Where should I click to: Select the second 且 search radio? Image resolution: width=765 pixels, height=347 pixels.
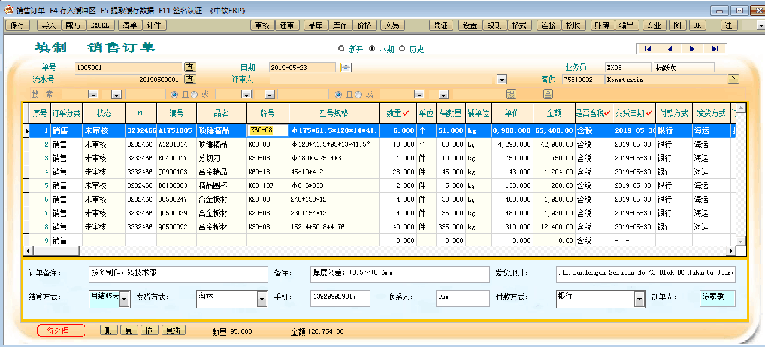[x=339, y=94]
